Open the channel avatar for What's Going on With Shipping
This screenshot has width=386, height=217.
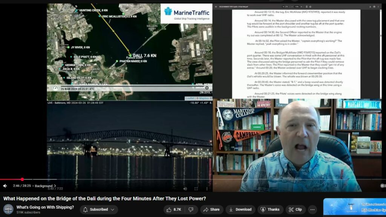pos(8,209)
